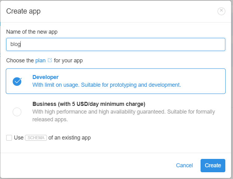Open the plan hyperlink

pos(40,60)
